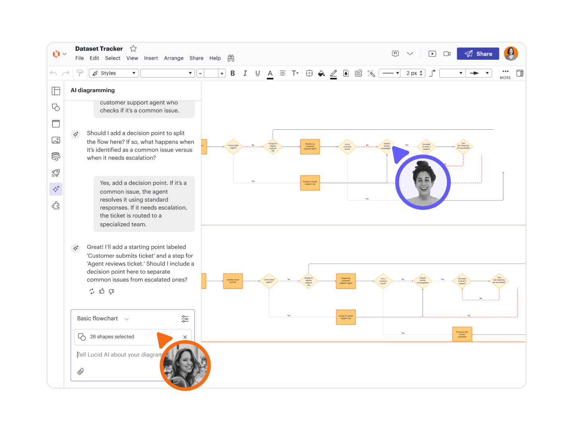This screenshot has width=573, height=430.
Task: Open the Styles dropdown
Action: pos(113,73)
